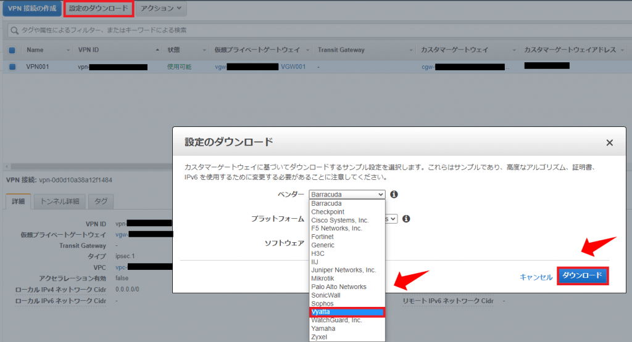Click the VPN 接続の作成 button
632x342 pixels.
pyautogui.click(x=32, y=9)
